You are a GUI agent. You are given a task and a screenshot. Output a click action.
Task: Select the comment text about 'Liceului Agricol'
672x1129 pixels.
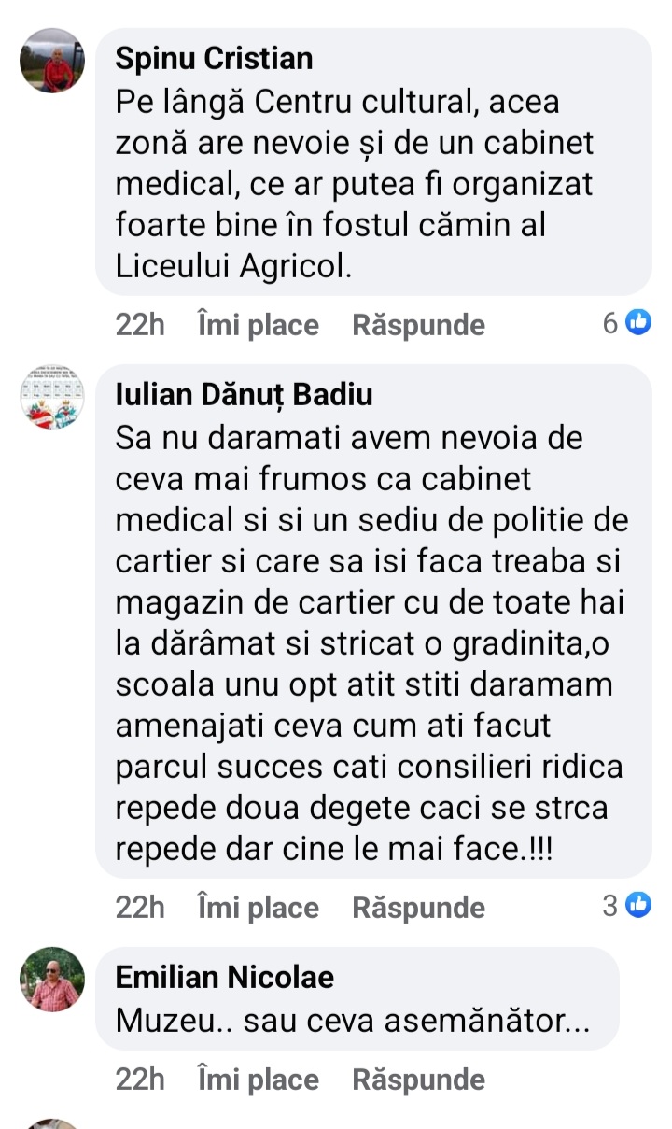click(355, 184)
